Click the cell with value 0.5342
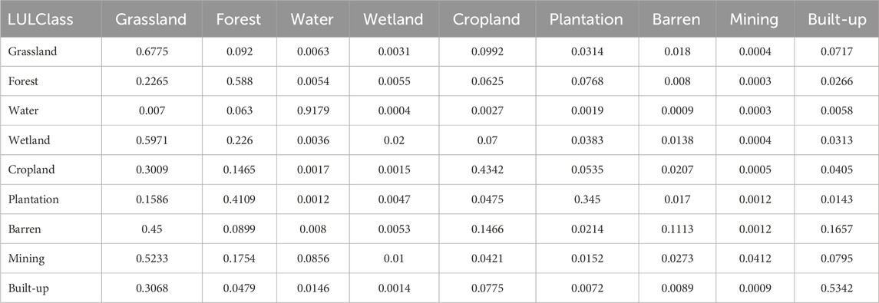 click(838, 288)
